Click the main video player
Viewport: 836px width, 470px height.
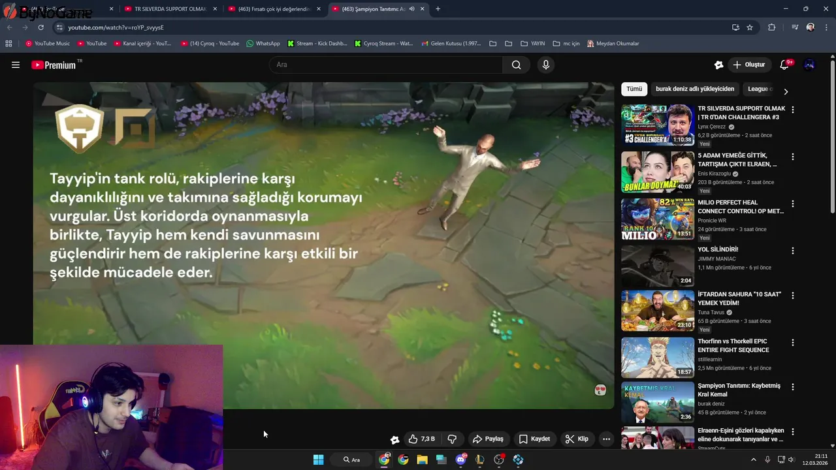point(324,245)
